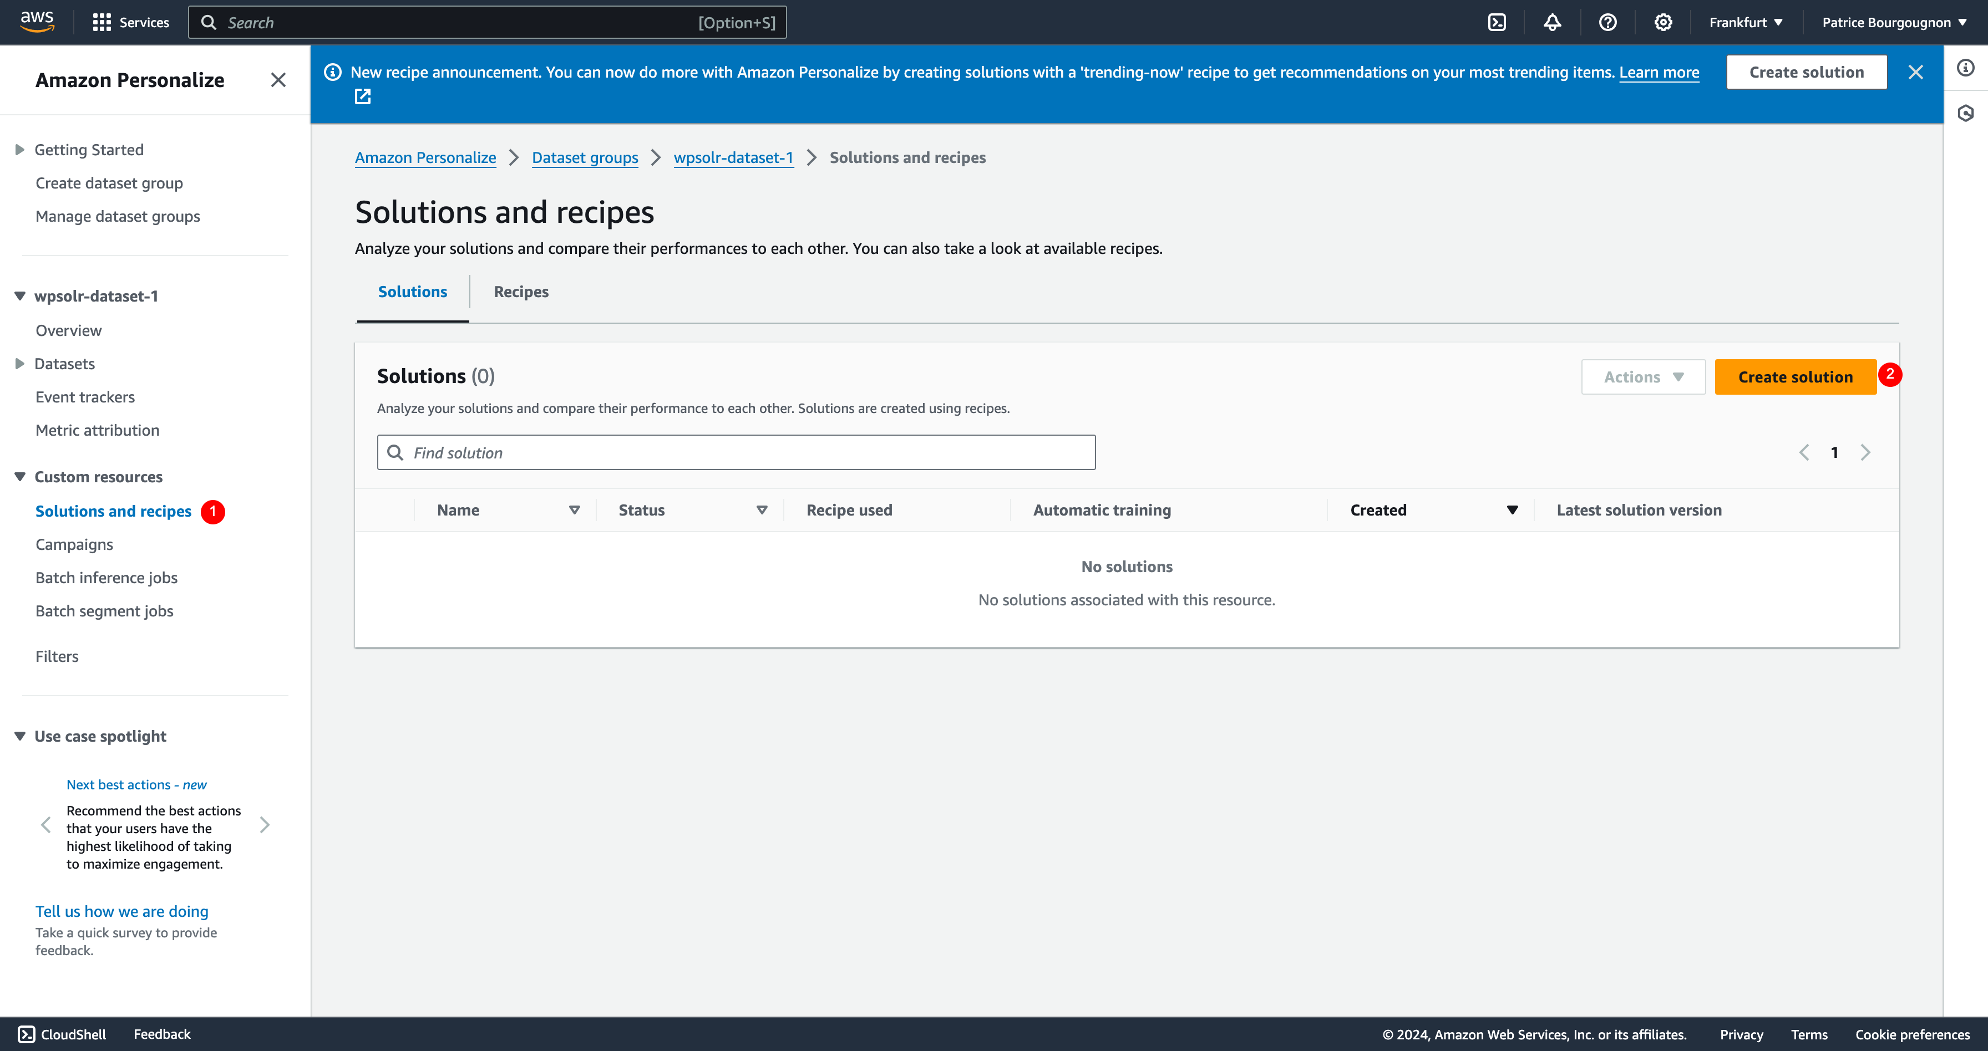Open the notifications bell
The image size is (1988, 1051).
[1552, 22]
